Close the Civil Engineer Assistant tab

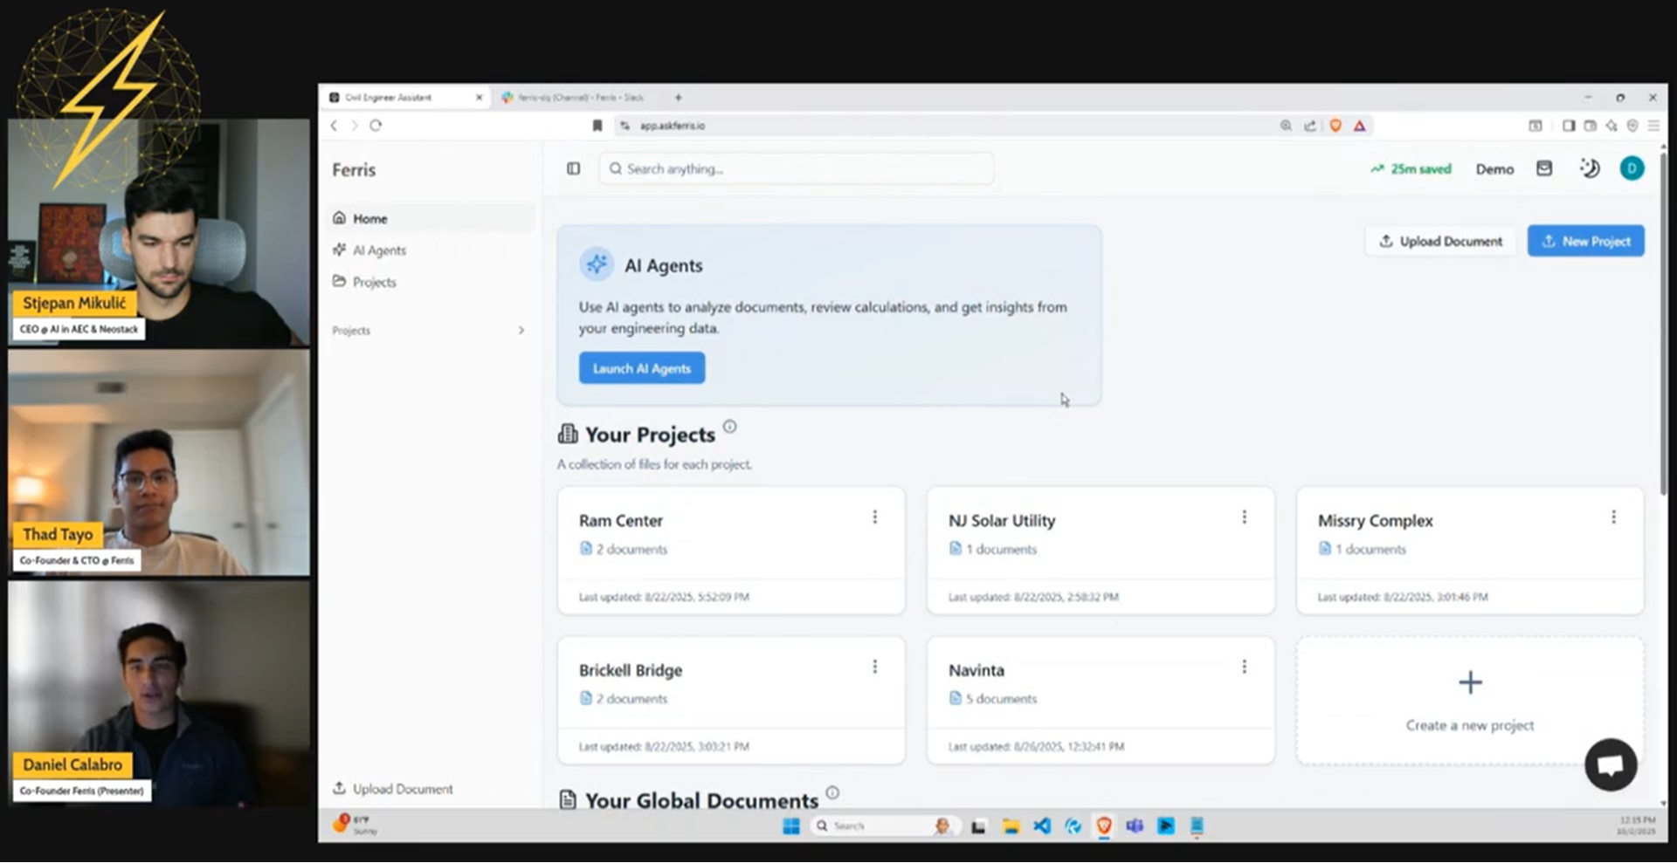479,98
